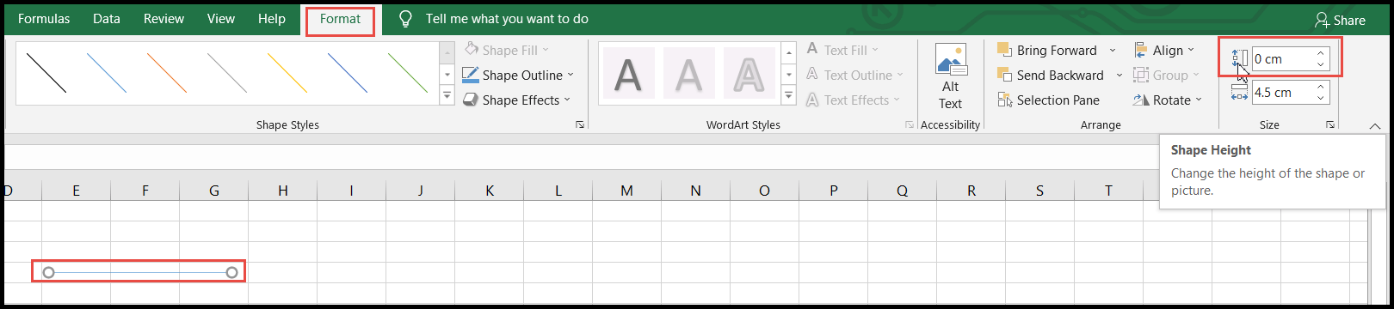Switch to the Help tab

272,19
